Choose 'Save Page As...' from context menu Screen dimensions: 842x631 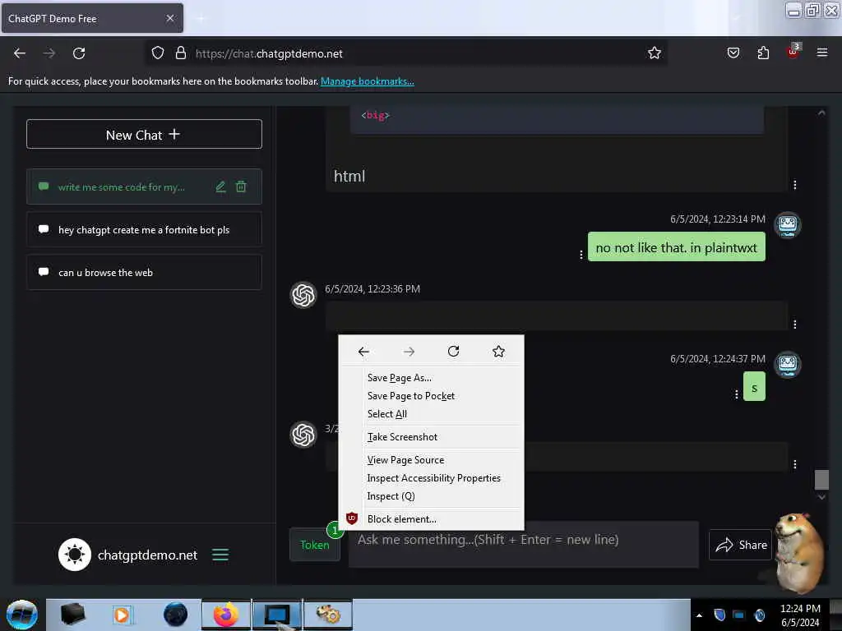click(x=431, y=378)
